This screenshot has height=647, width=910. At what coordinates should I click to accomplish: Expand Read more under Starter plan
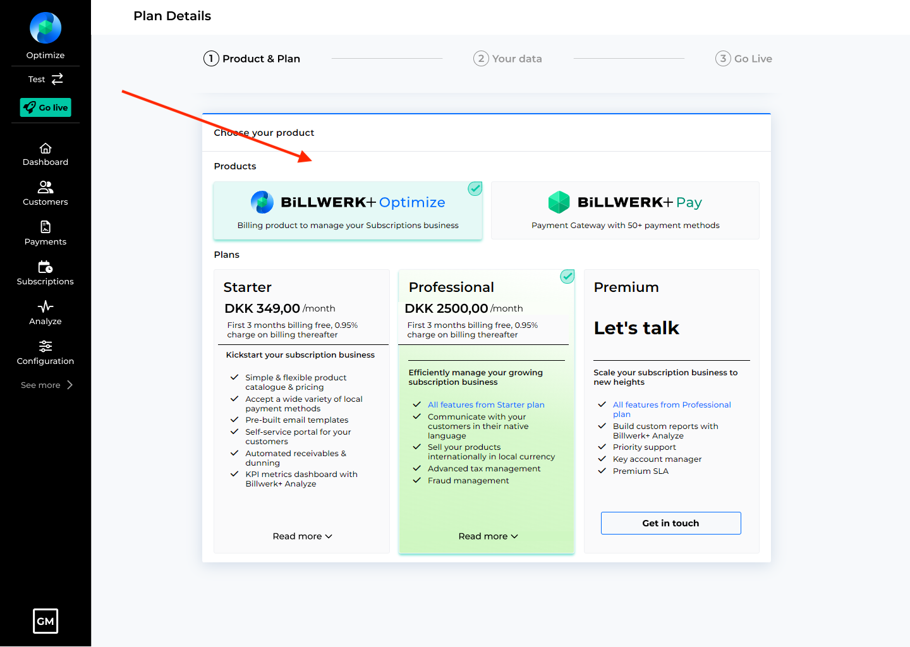(x=302, y=536)
